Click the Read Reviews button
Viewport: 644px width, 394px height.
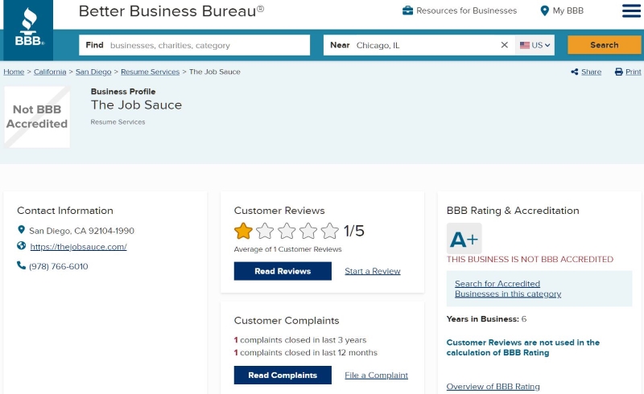pos(283,271)
